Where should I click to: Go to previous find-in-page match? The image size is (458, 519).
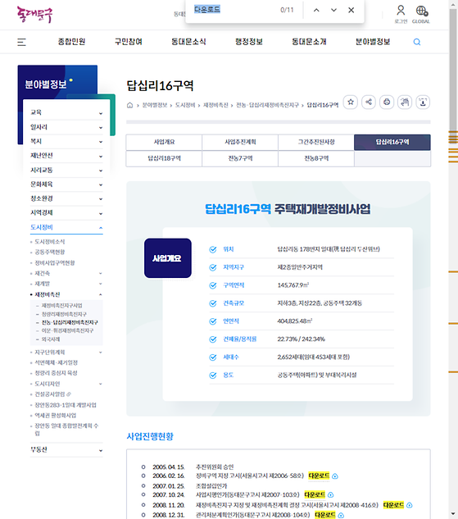[316, 11]
